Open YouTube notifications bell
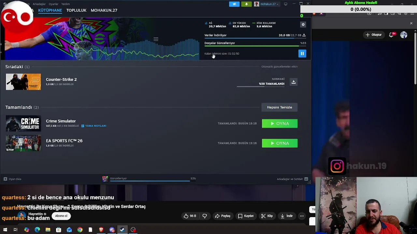Screen dimensions: 417x234 391,35
